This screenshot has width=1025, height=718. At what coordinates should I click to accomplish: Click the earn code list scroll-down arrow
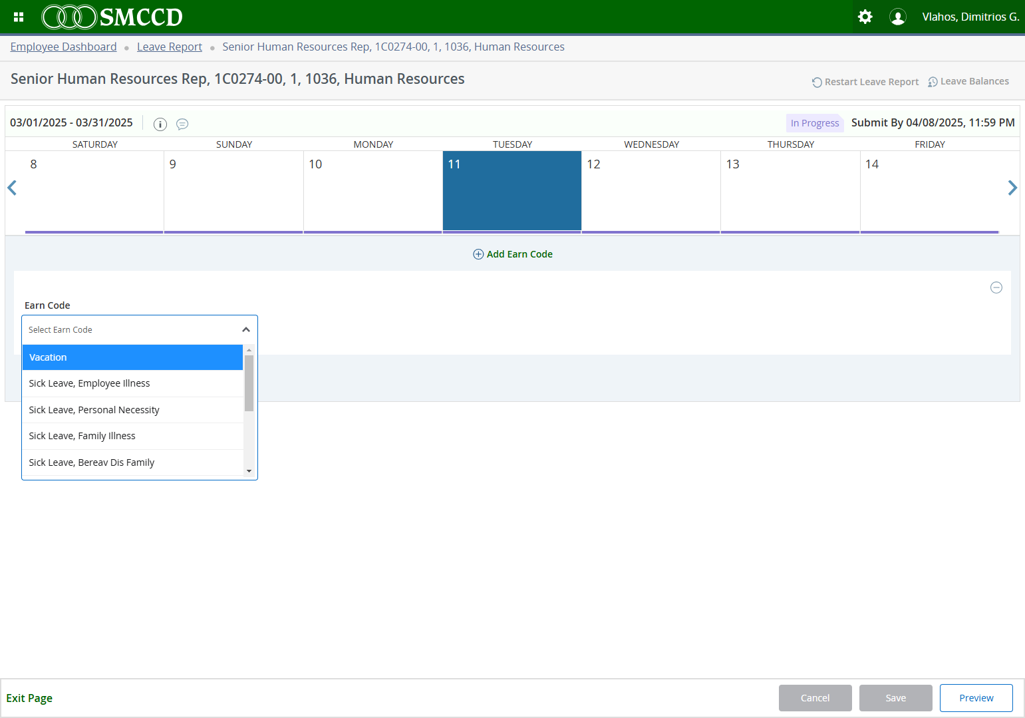point(249,471)
